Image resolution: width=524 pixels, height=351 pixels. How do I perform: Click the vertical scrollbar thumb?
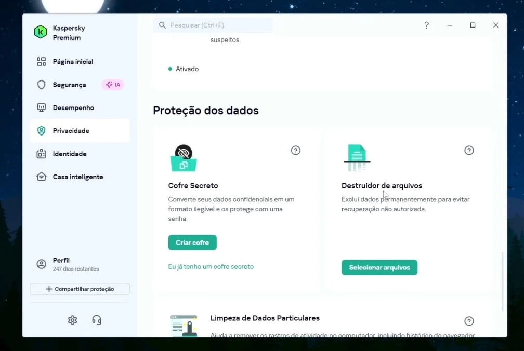click(x=502, y=281)
